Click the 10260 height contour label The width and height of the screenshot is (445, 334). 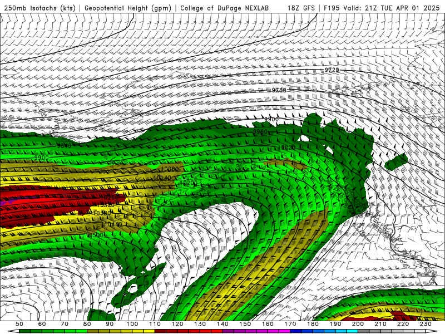[109, 198]
